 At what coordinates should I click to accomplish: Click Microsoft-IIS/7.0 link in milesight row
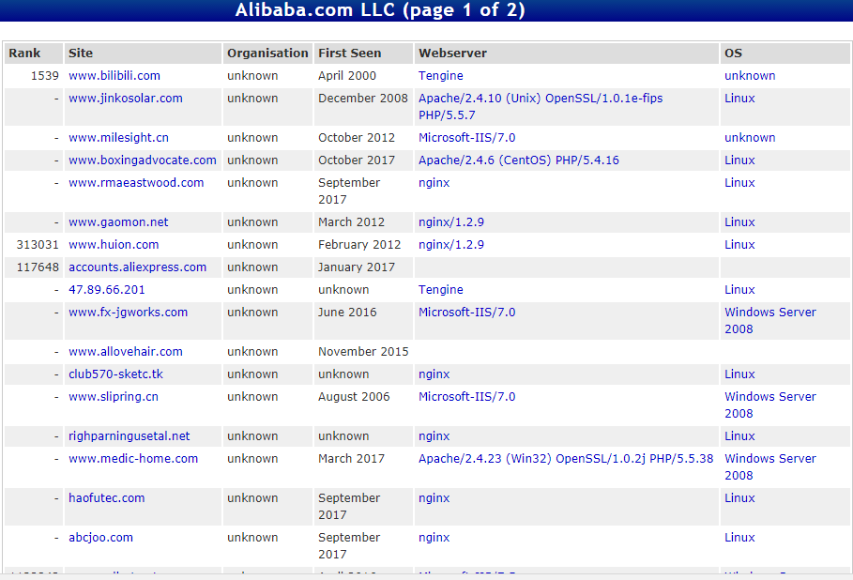pyautogui.click(x=466, y=138)
